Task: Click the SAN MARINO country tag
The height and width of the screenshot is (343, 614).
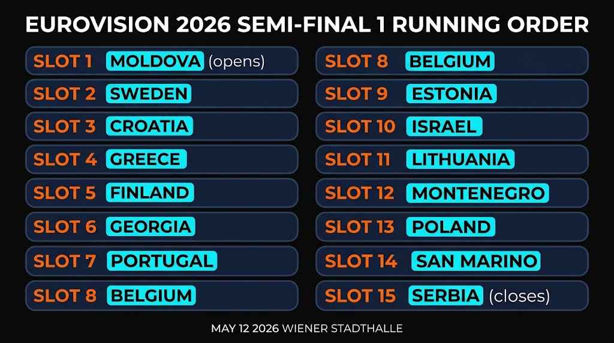Action: (476, 261)
